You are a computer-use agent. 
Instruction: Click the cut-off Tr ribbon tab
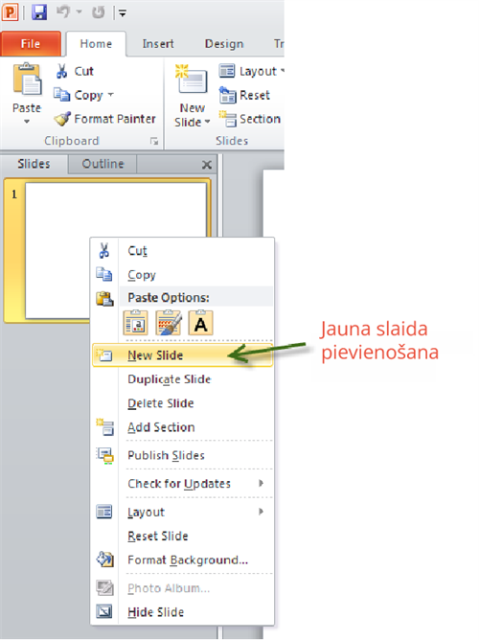click(x=278, y=44)
